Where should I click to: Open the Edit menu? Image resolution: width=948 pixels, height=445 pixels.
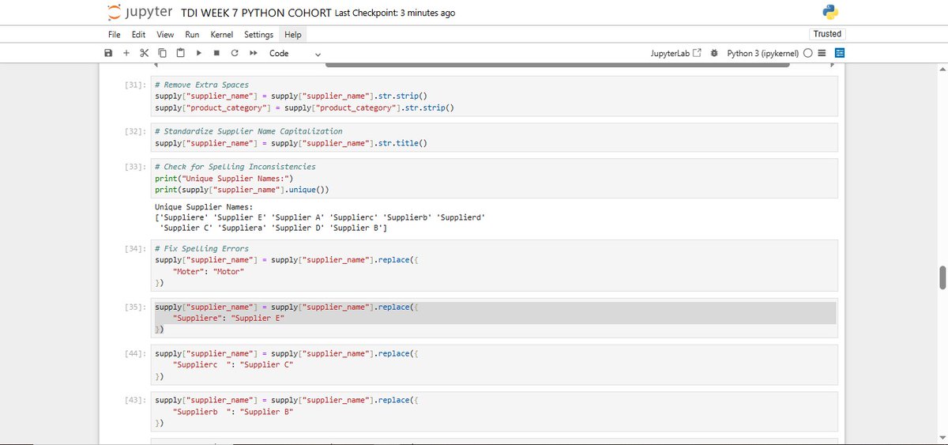pos(138,35)
